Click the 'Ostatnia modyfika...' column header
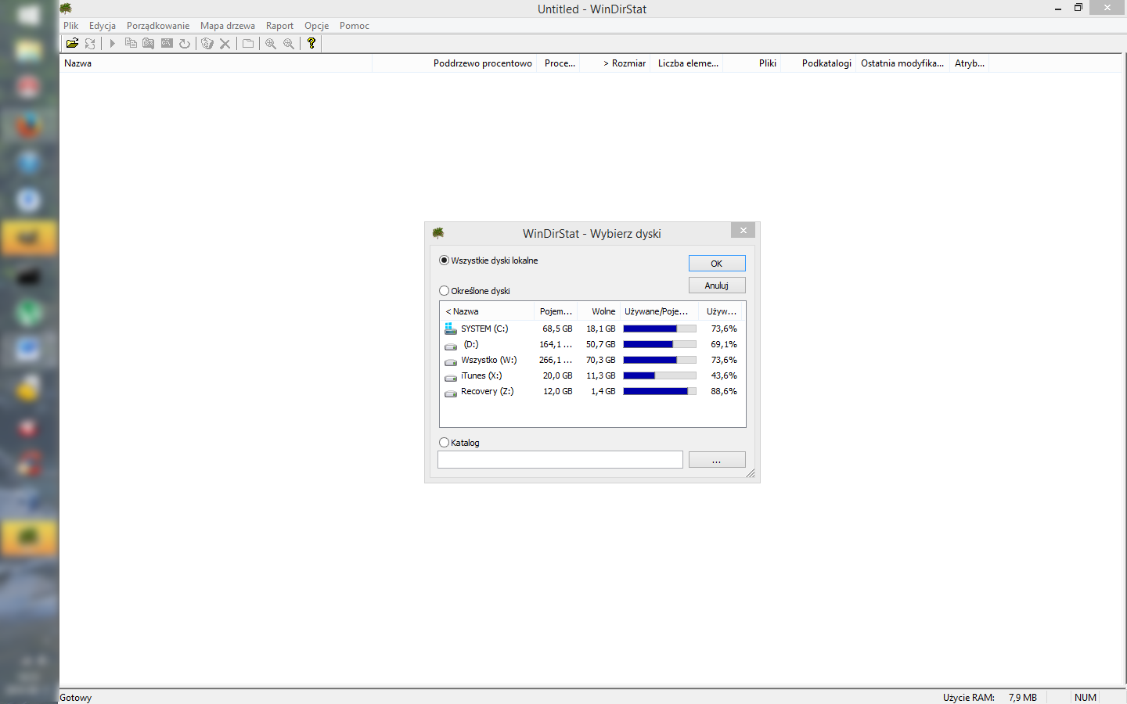 (902, 63)
